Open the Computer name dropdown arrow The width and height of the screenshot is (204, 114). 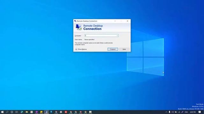(x=117, y=35)
